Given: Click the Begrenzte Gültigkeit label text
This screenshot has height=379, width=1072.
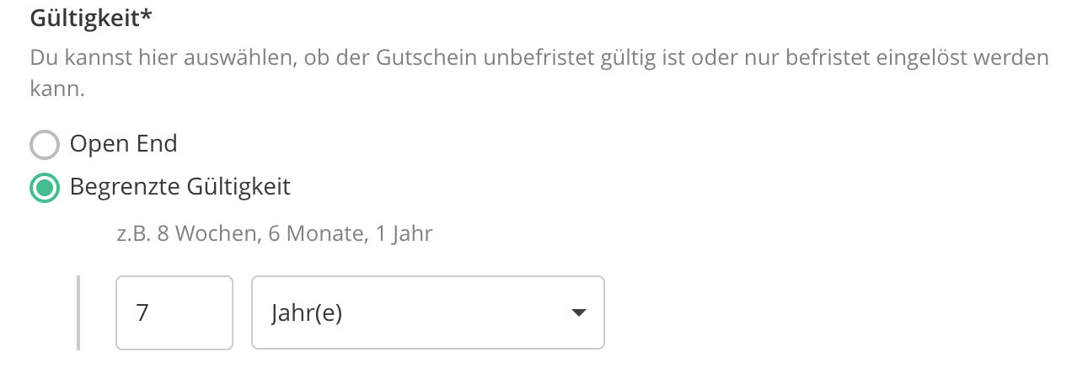Looking at the screenshot, I should pos(180,187).
